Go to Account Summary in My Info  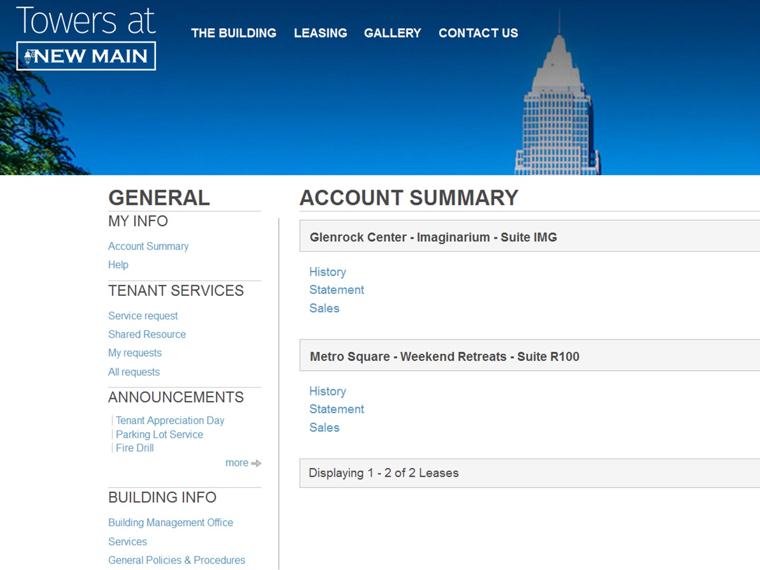148,246
